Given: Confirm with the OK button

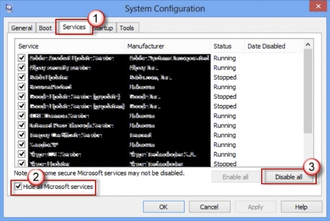Looking at the screenshot, I should (x=163, y=207).
